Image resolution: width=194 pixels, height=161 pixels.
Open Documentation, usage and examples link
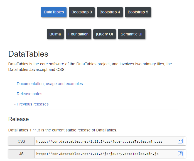pos(50,84)
